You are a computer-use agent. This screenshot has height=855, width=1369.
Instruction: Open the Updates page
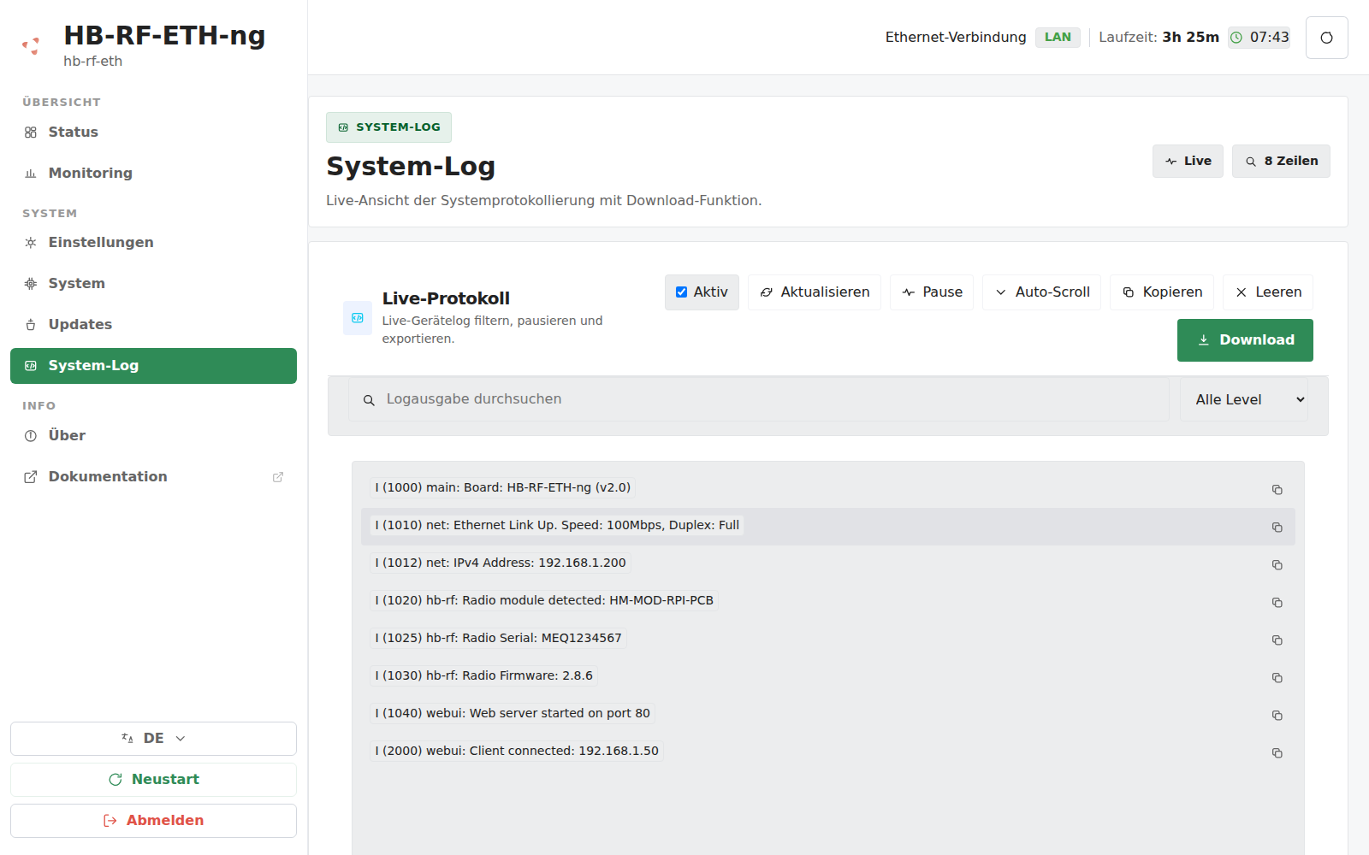(153, 325)
